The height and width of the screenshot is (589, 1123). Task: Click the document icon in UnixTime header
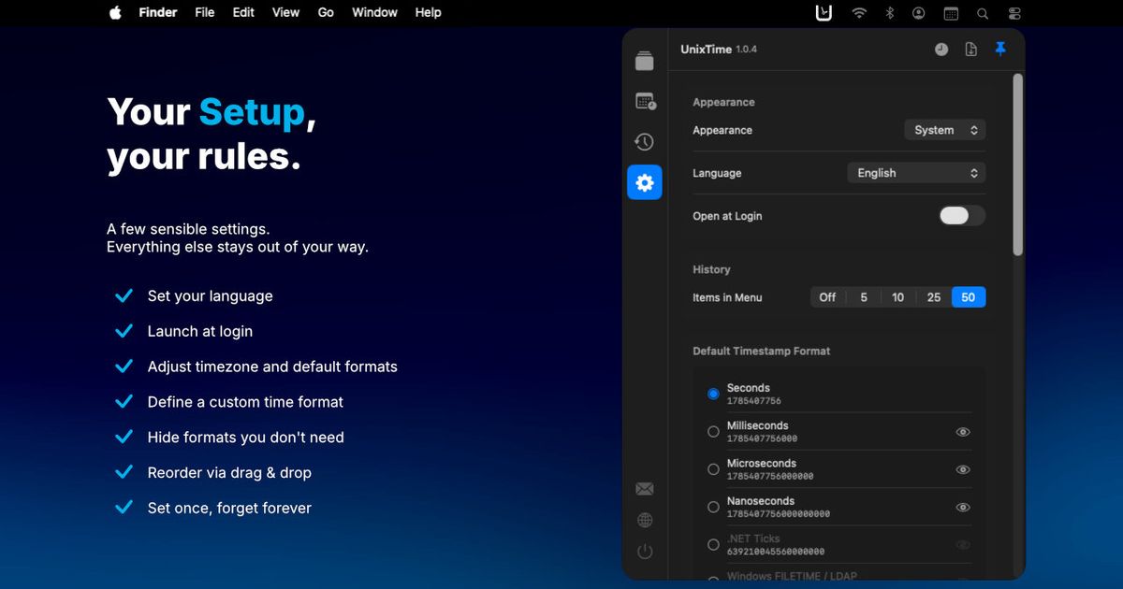pos(971,50)
